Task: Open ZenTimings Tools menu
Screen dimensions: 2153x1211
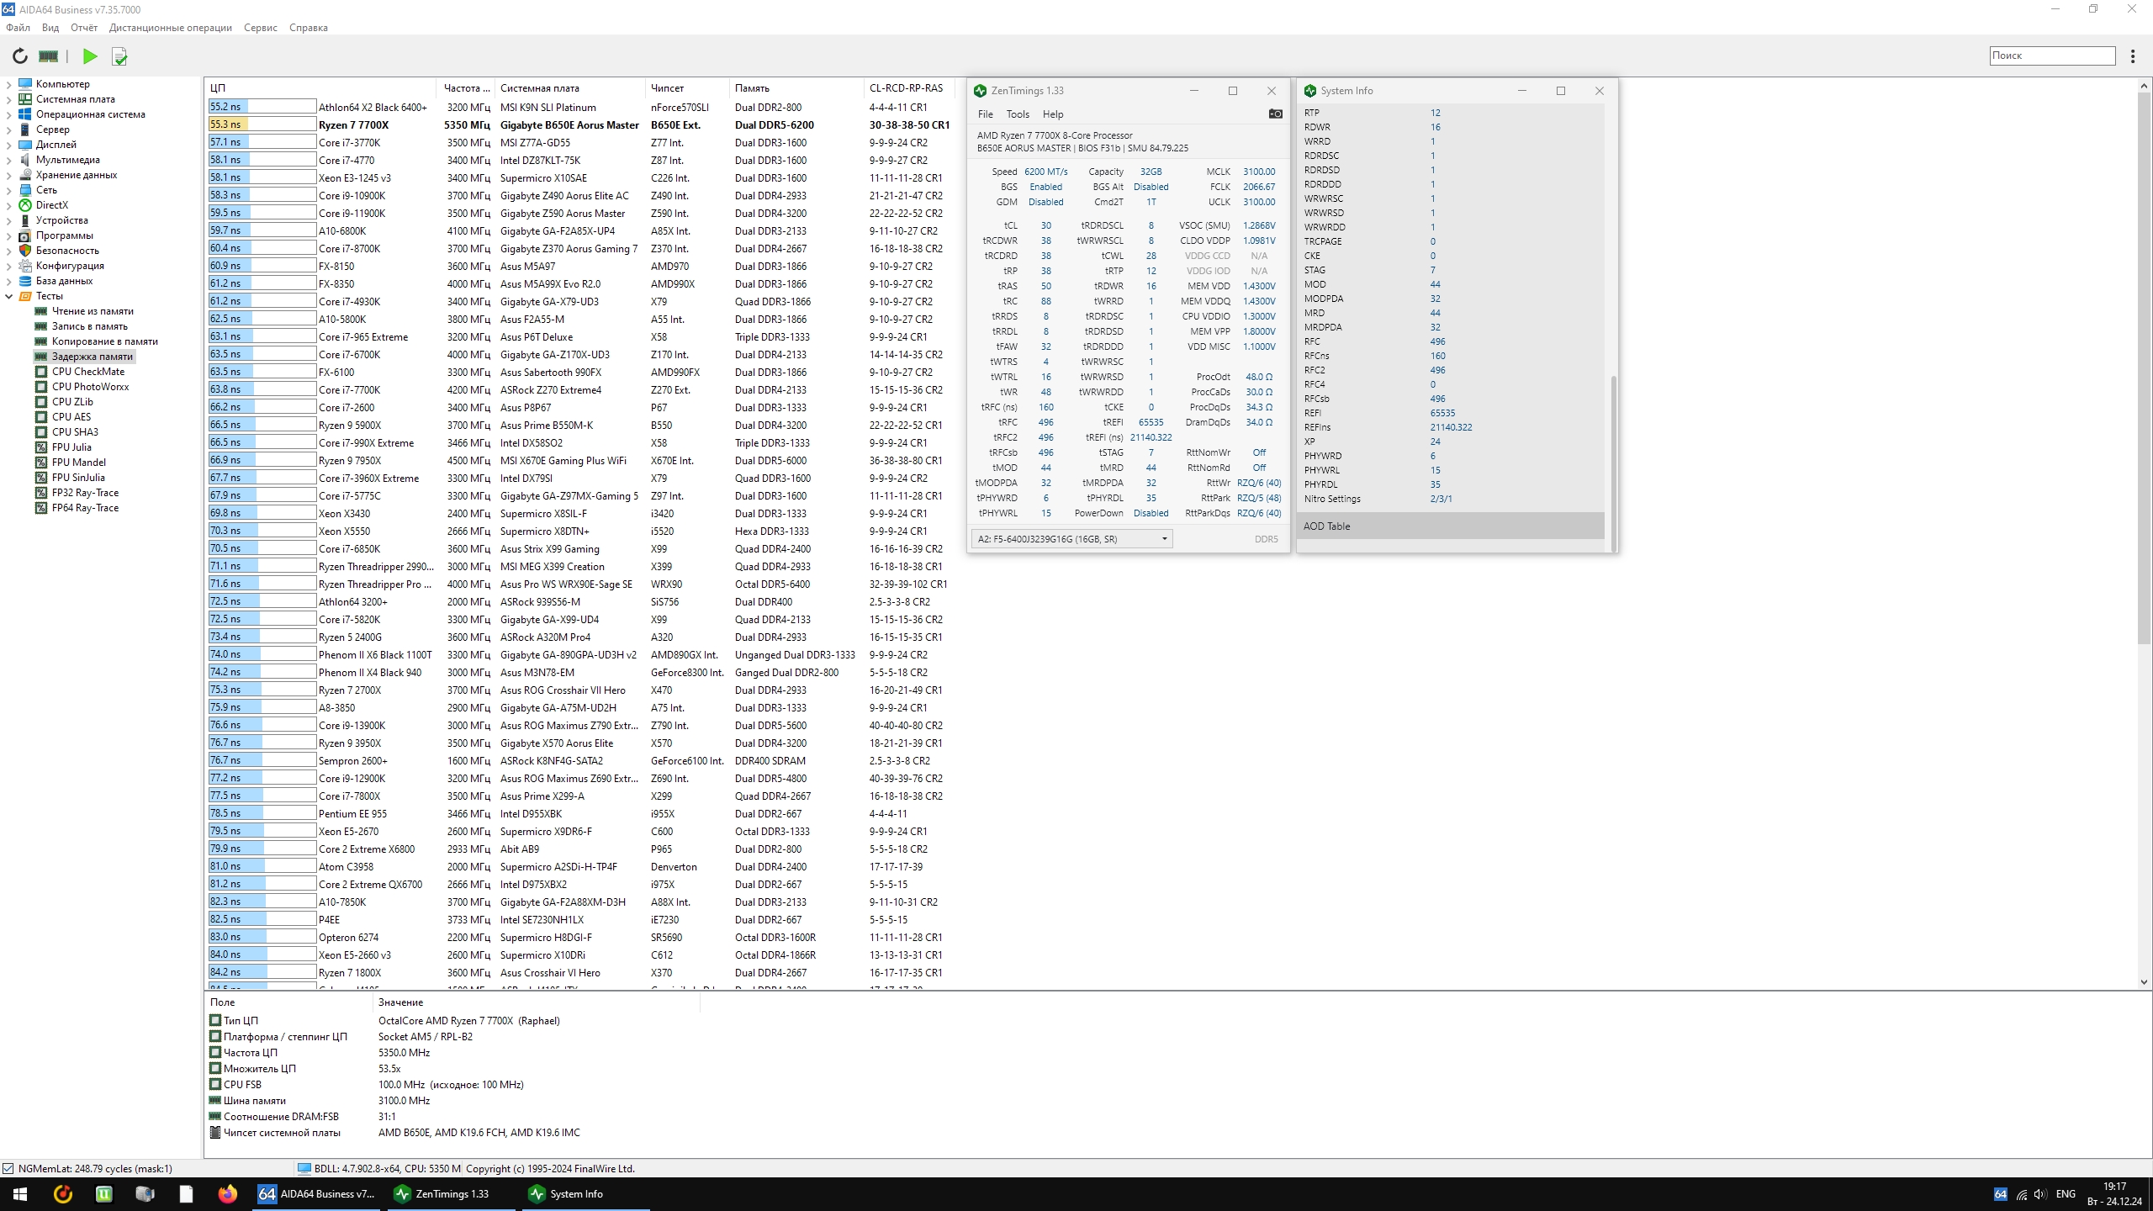Action: click(1017, 114)
